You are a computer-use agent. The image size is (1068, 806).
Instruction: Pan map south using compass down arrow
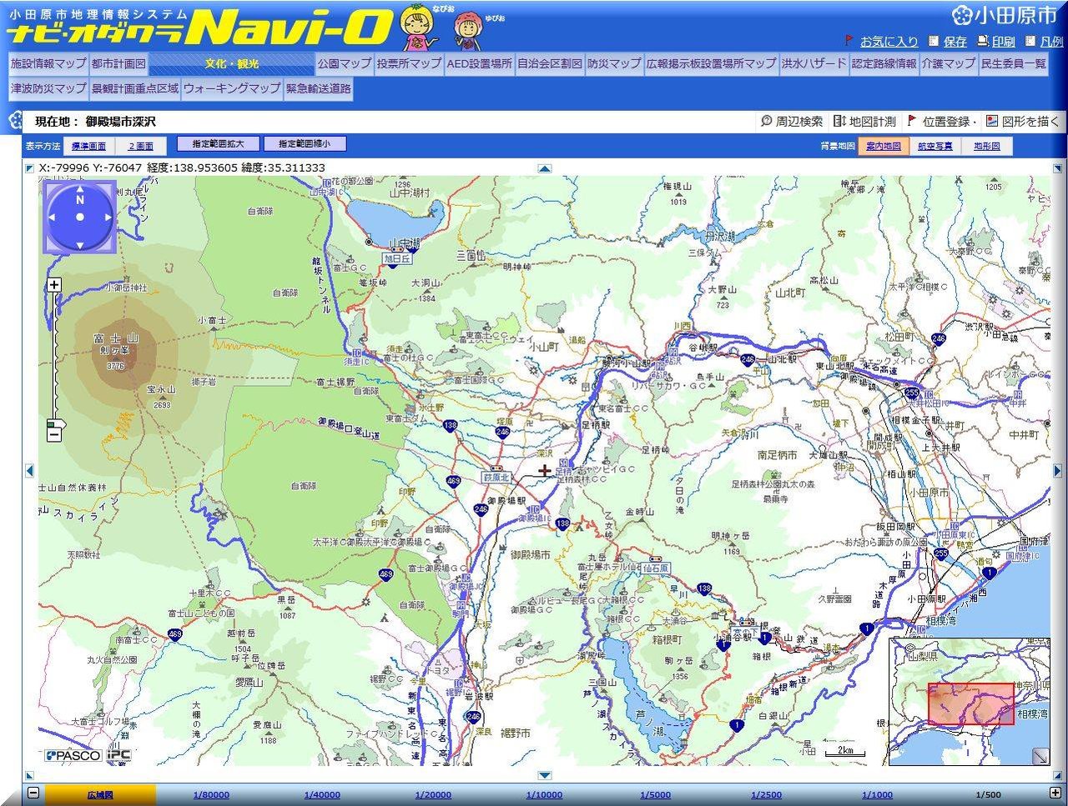[80, 245]
